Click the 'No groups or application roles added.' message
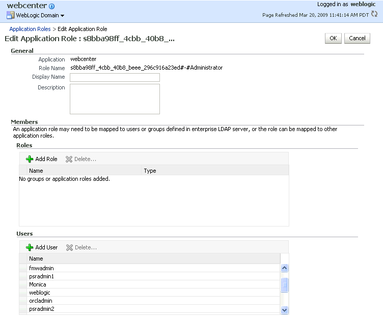 pos(65,179)
